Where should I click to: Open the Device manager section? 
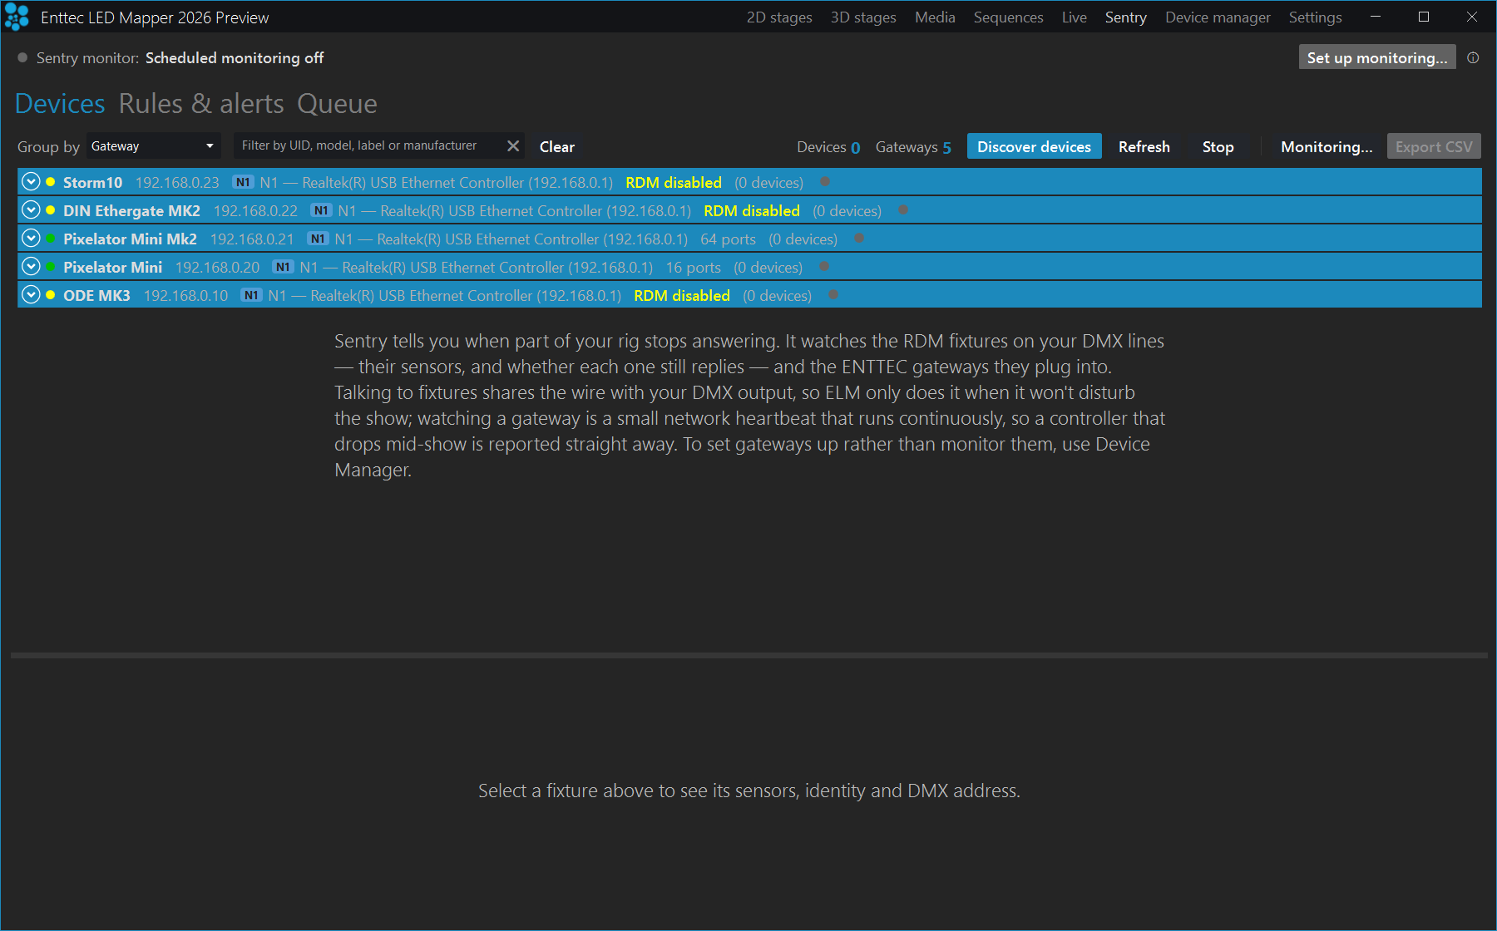coord(1218,17)
